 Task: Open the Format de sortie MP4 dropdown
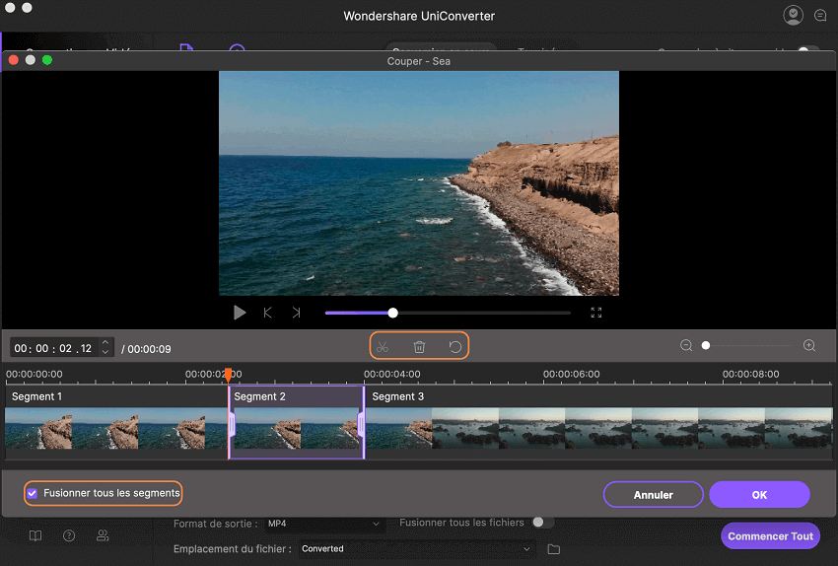click(x=325, y=524)
